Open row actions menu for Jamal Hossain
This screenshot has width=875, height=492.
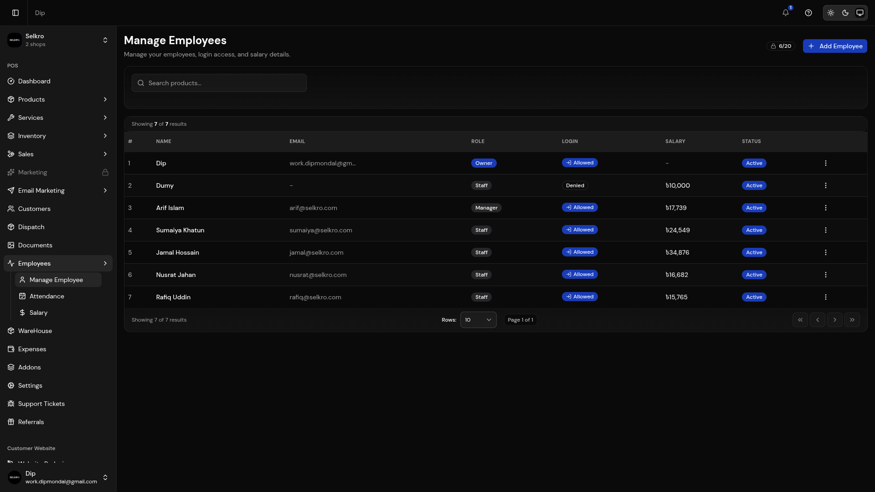[x=826, y=252]
